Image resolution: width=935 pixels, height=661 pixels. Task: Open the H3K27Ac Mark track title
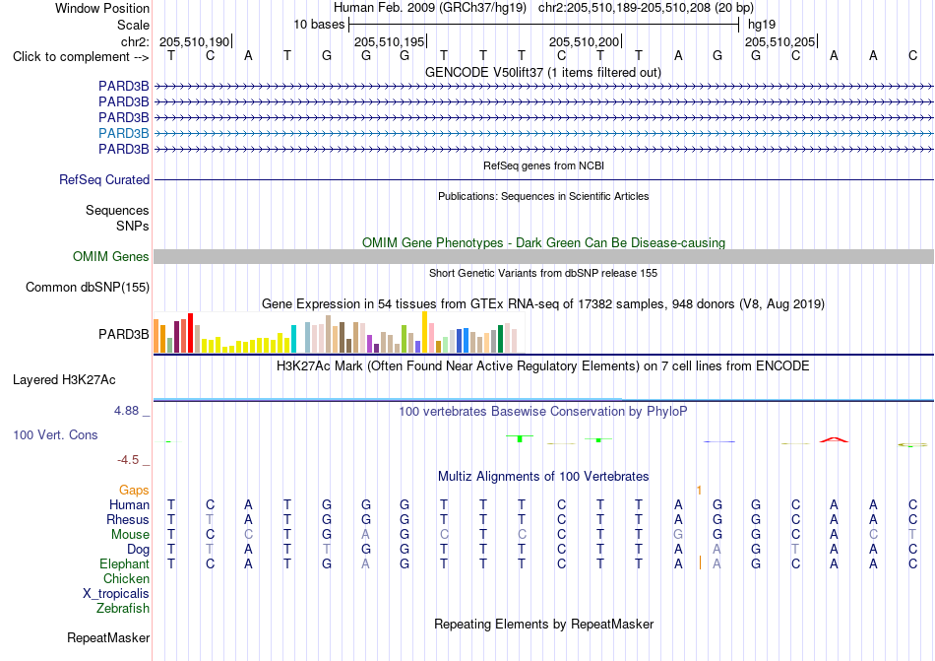(542, 366)
